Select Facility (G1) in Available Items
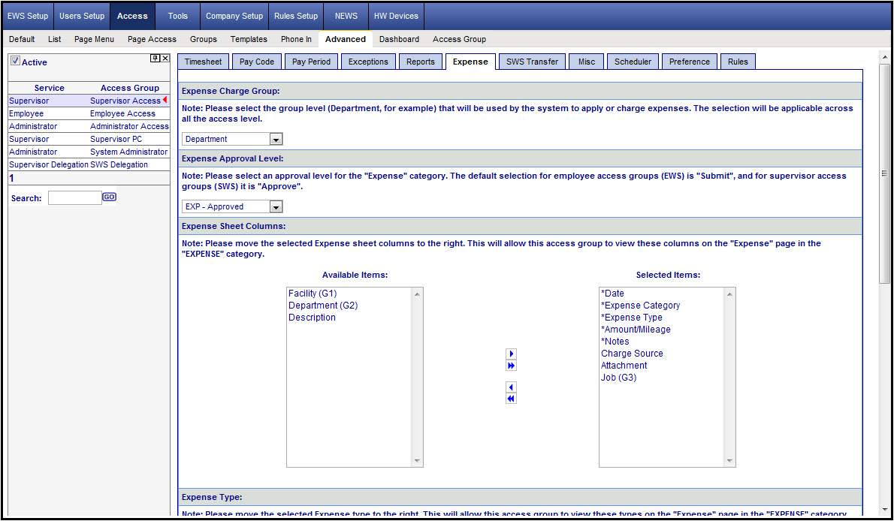 pos(313,294)
